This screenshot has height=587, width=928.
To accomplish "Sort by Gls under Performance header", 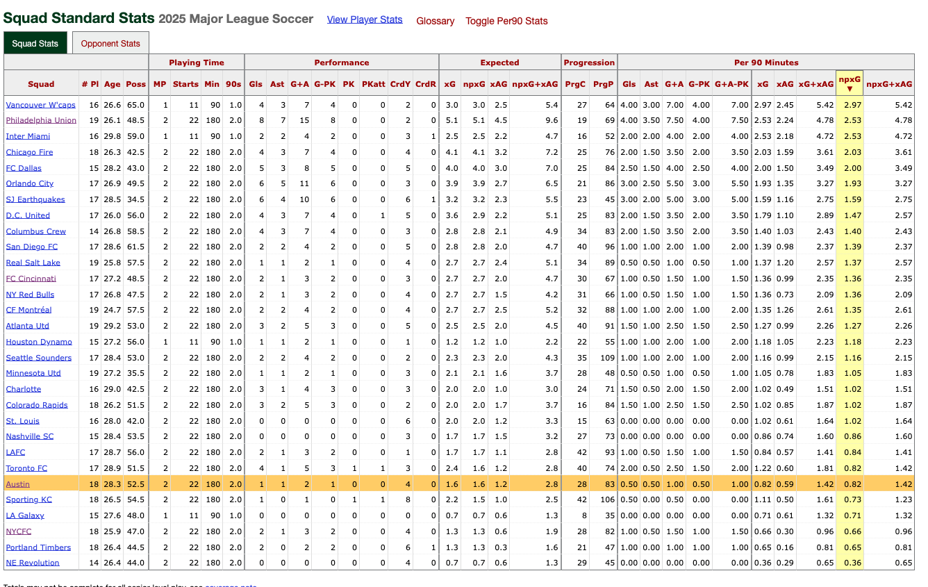I will point(256,84).
